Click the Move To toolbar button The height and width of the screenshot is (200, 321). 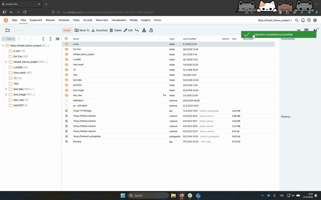pyautogui.click(x=82, y=30)
